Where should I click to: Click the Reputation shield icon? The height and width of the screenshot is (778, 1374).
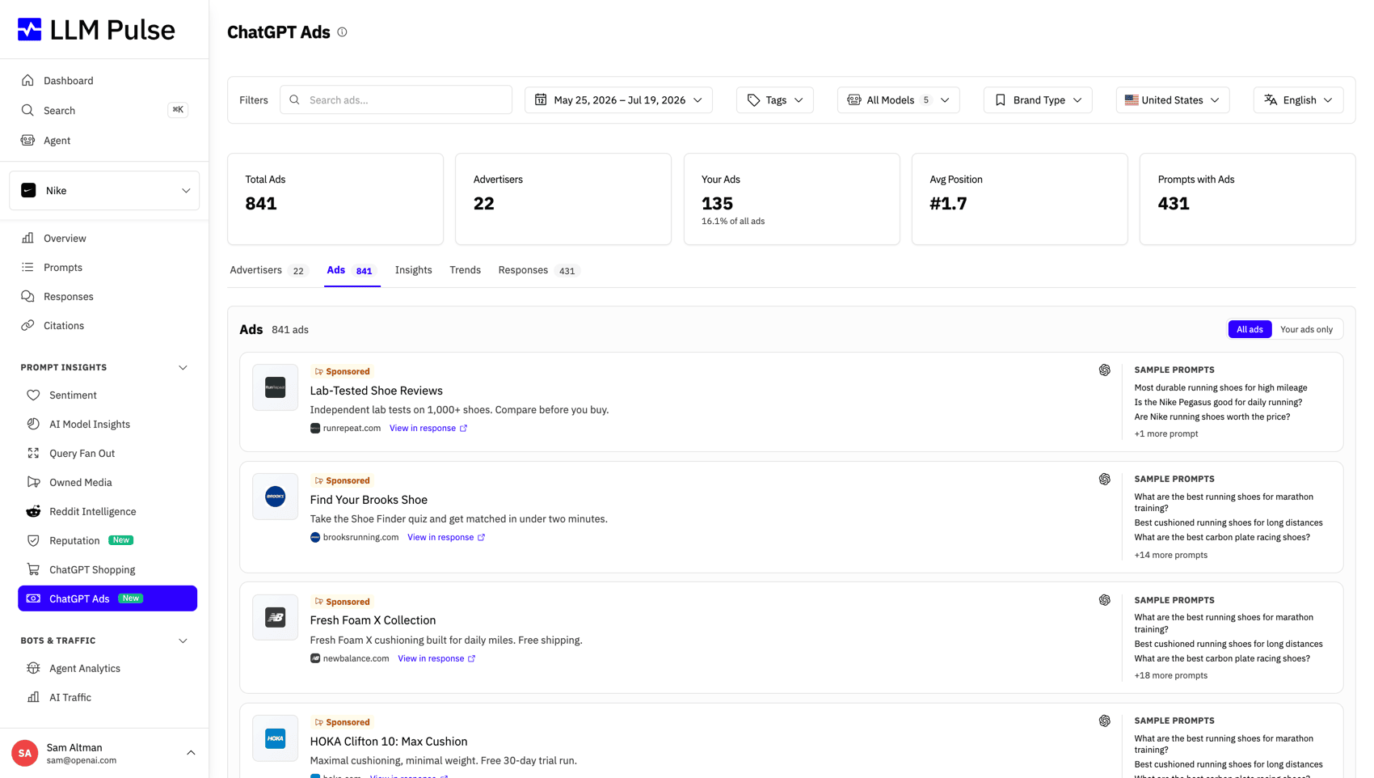(x=33, y=540)
